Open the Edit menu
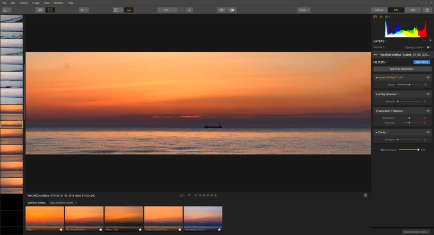The width and height of the screenshot is (434, 235). pyautogui.click(x=13, y=3)
